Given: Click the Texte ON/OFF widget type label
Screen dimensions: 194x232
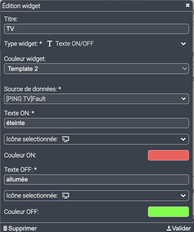Looking at the screenshot, I should [74, 44].
